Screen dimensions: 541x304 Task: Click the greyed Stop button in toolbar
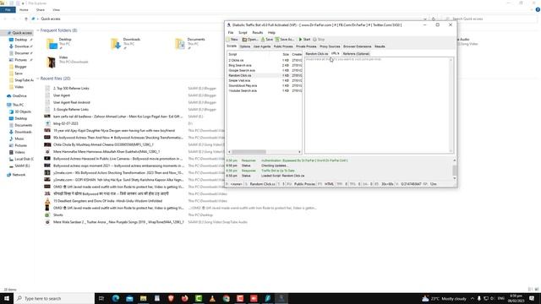coord(319,40)
